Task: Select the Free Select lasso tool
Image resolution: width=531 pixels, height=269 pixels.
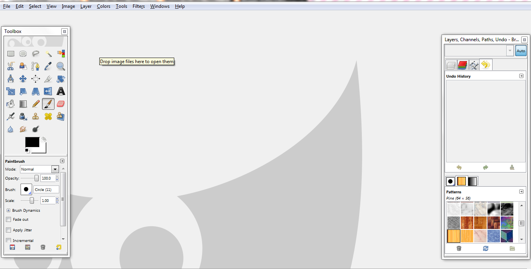Action: coord(36,54)
